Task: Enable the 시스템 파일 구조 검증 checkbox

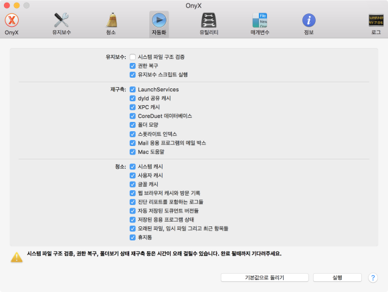Action: (132, 57)
